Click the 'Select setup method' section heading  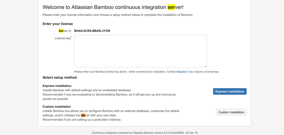coord(60,78)
